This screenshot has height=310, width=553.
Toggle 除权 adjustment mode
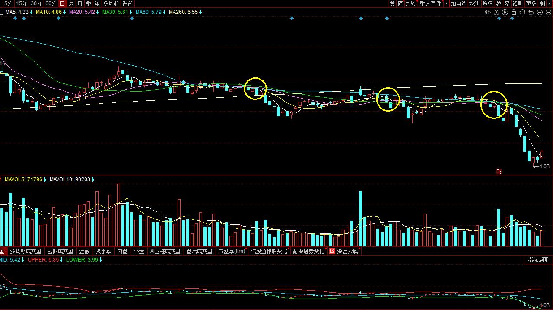488,3
